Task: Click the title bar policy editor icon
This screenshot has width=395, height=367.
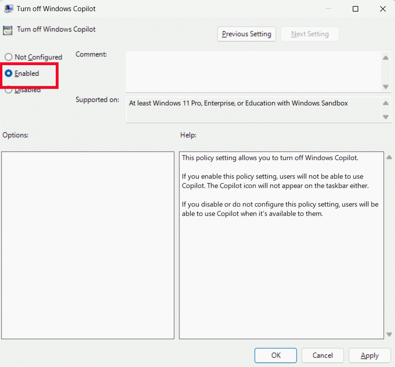Action: click(8, 8)
